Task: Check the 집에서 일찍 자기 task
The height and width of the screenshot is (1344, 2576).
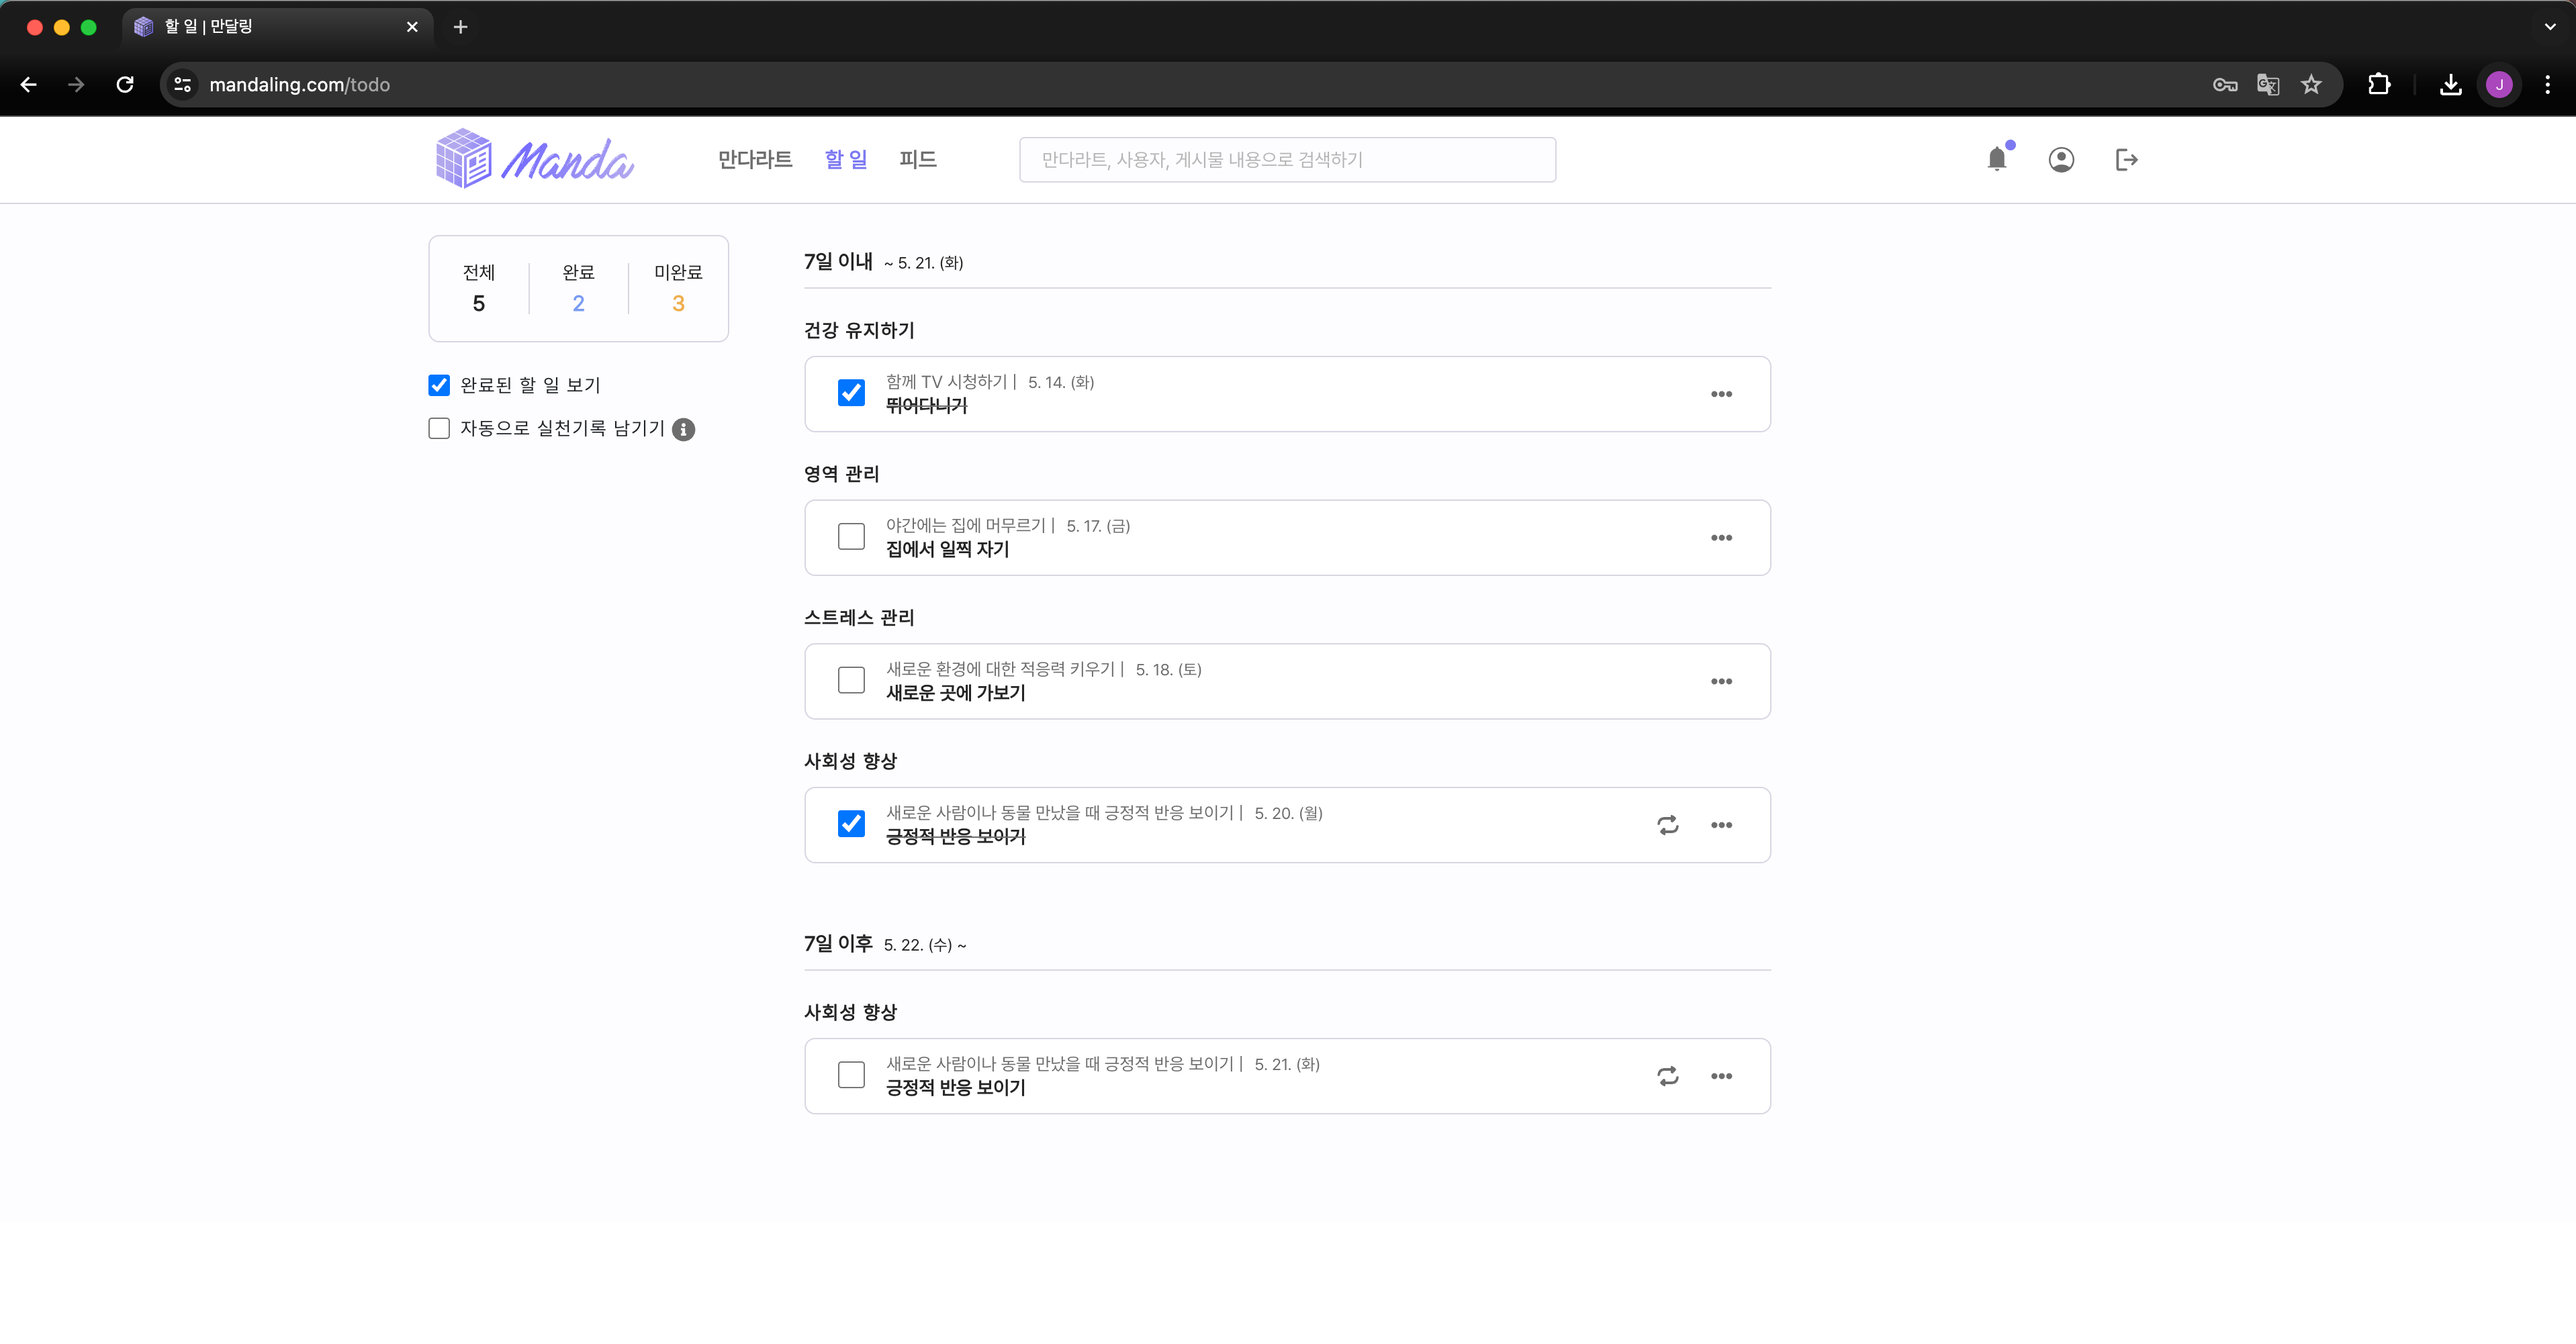Action: click(x=851, y=537)
